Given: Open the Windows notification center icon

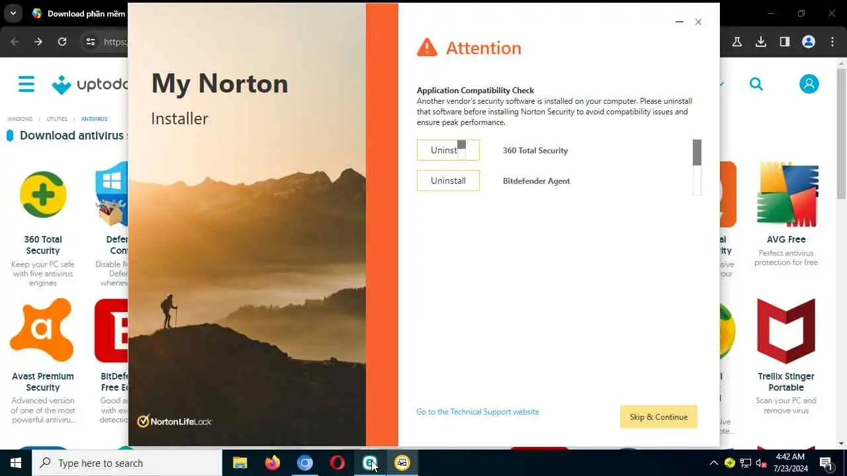Looking at the screenshot, I should point(826,463).
